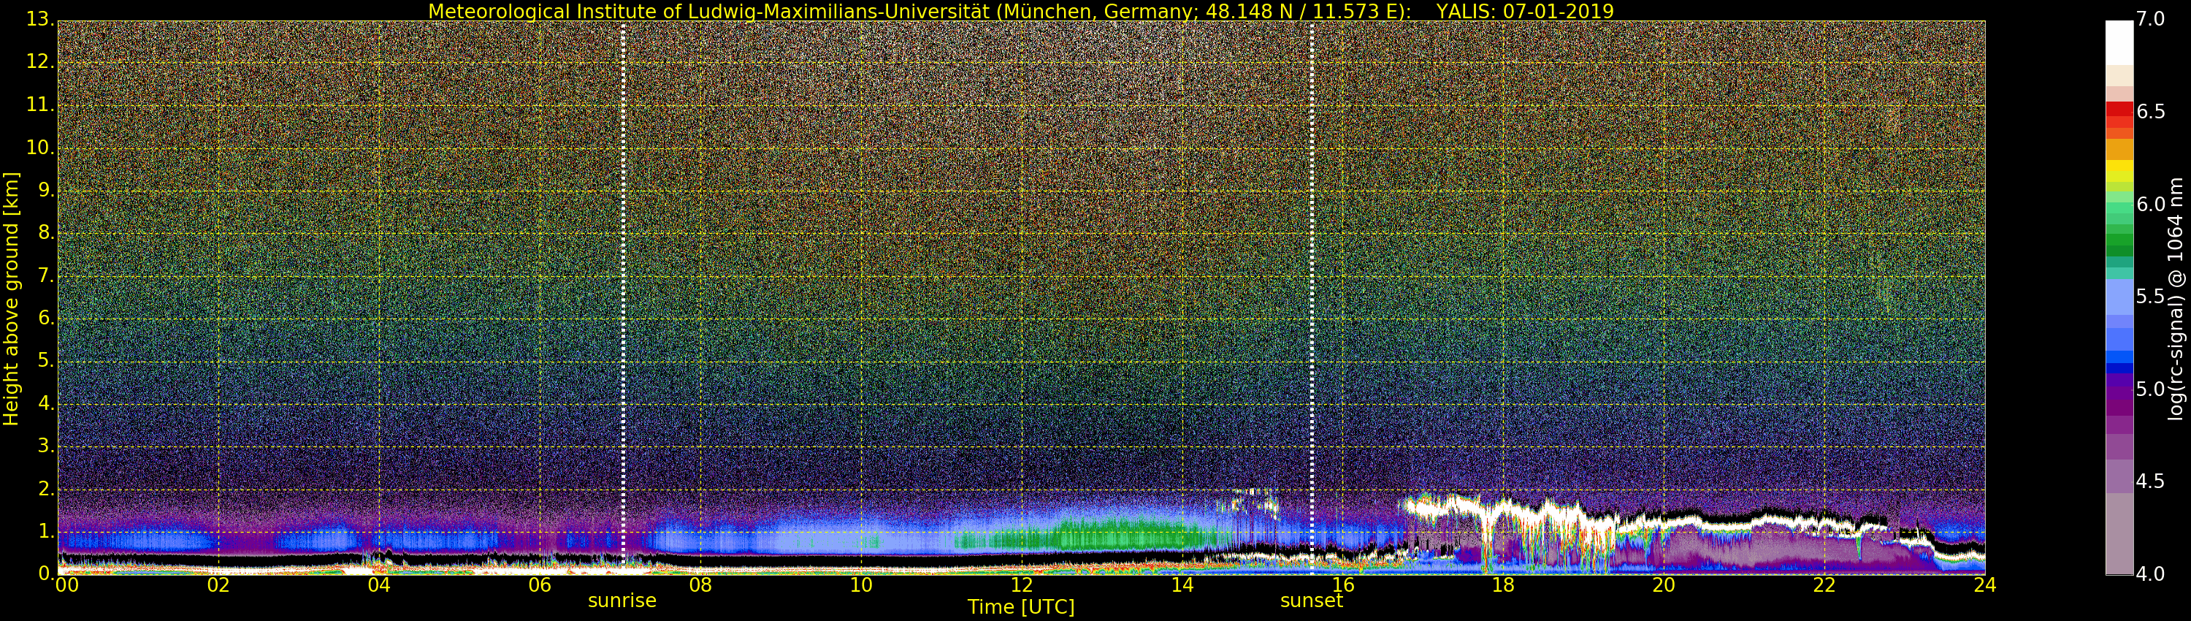Click the 08 time tick label
This screenshot has width=2191, height=621.
click(x=700, y=585)
